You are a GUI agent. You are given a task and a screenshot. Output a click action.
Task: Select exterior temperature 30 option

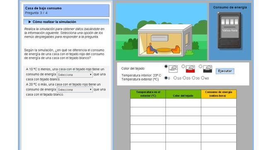(x=194, y=78)
